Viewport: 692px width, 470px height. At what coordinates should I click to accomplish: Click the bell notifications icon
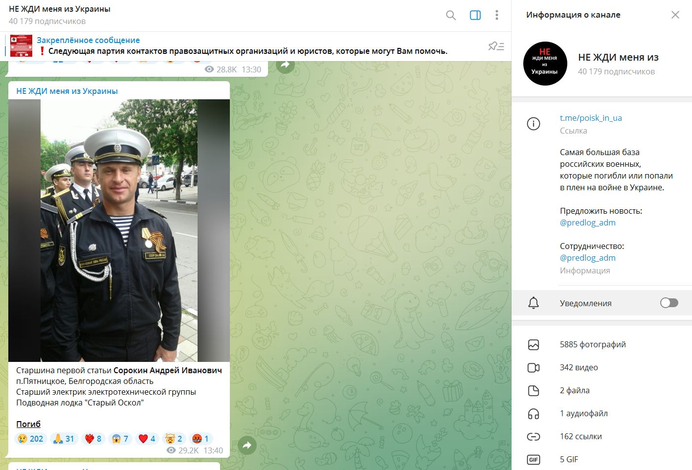point(534,303)
